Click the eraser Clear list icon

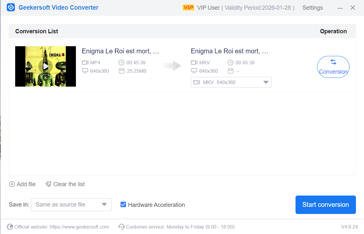tap(48, 184)
